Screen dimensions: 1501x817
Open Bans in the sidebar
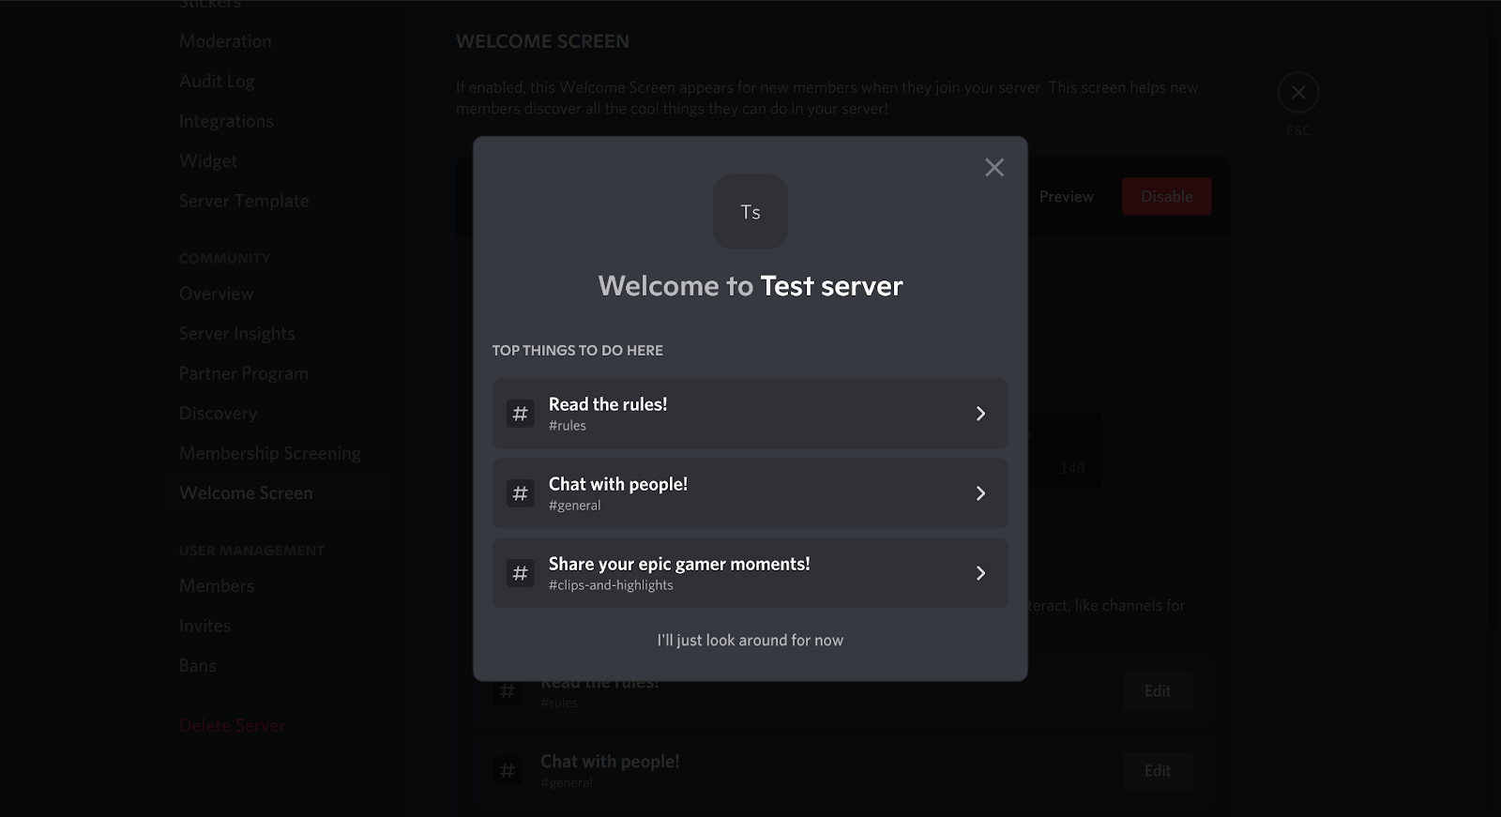(x=197, y=666)
